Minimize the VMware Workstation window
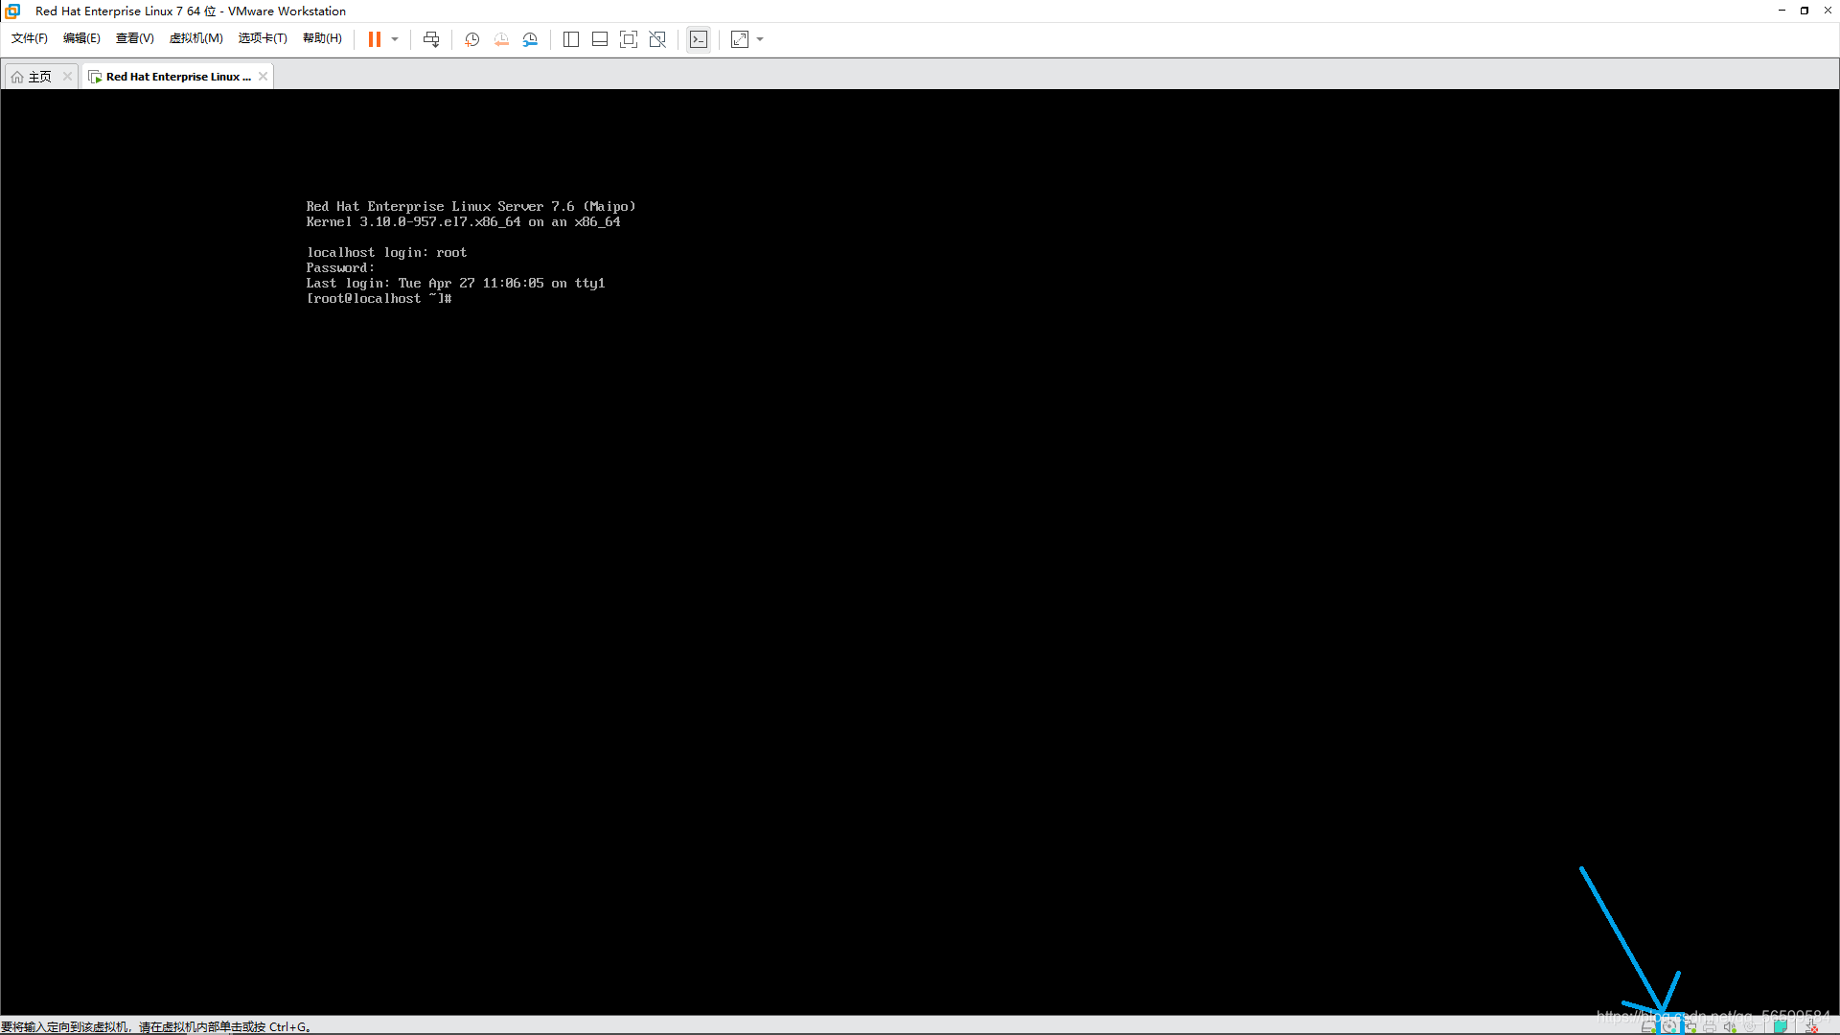Viewport: 1840px width, 1035px height. click(1782, 11)
